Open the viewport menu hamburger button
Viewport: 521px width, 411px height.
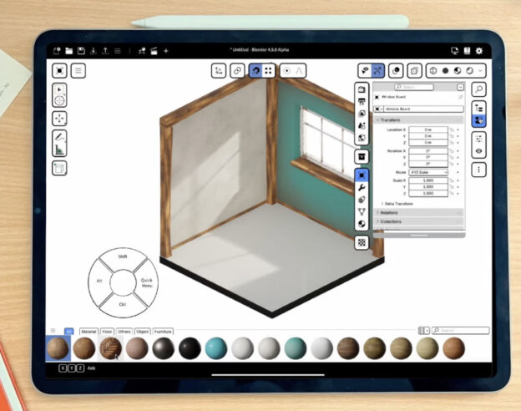pos(78,70)
